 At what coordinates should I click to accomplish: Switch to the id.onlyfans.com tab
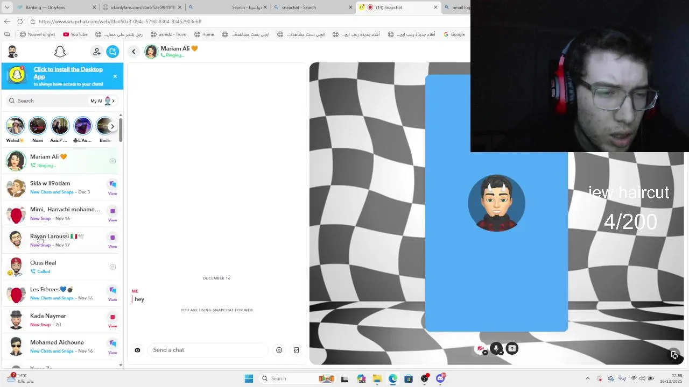pyautogui.click(x=142, y=8)
